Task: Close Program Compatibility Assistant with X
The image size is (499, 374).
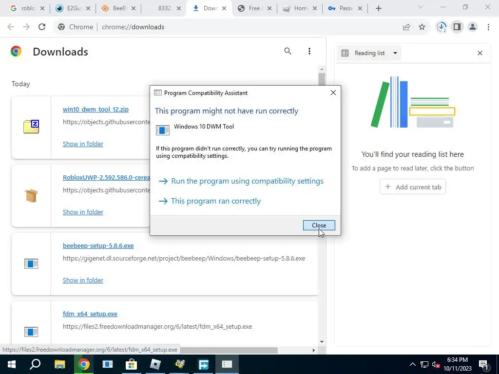Action: (333, 93)
